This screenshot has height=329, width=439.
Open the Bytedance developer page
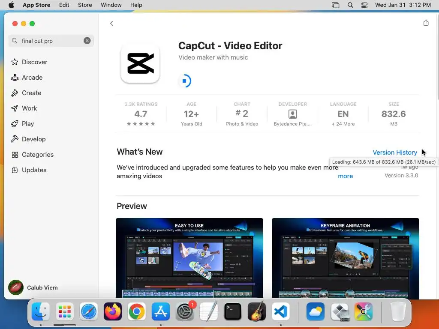(x=292, y=114)
